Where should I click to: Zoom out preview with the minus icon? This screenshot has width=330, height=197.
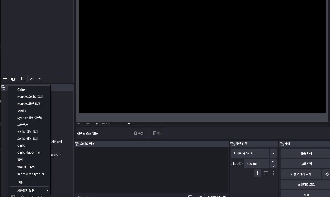[x=79, y=124]
